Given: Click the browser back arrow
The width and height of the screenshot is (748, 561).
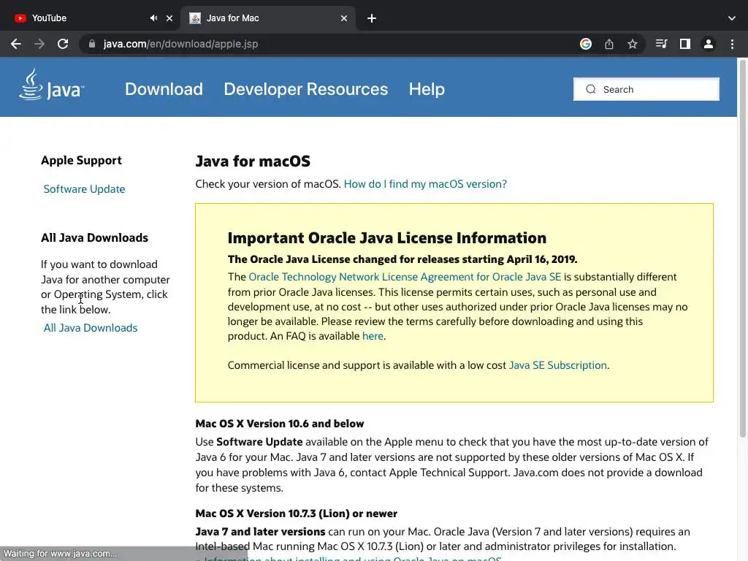Looking at the screenshot, I should click(x=16, y=44).
